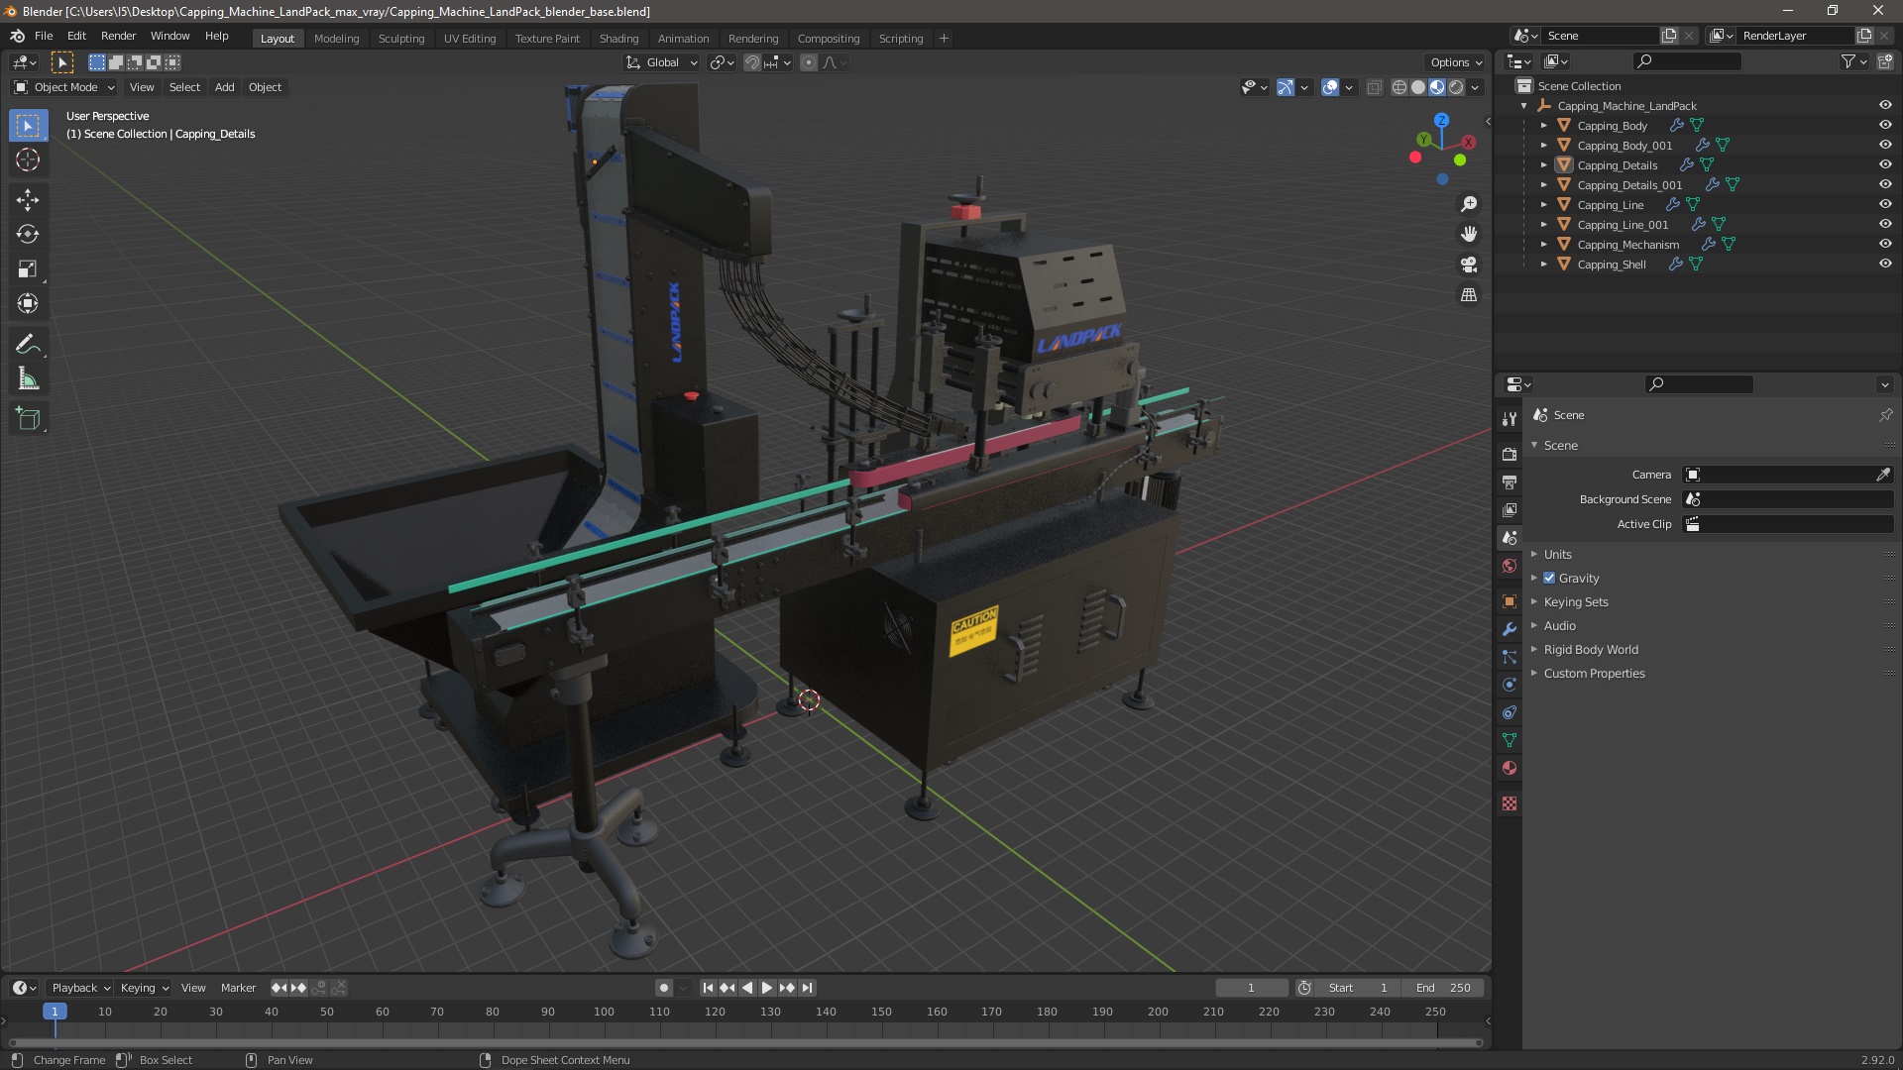
Task: Hide Capping_Line with eye icon
Action: [x=1885, y=204]
